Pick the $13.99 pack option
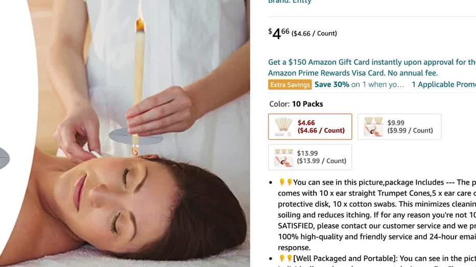This screenshot has height=267, width=476. point(310,157)
